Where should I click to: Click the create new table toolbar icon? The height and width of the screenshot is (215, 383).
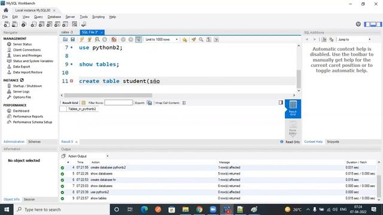(x=41, y=24)
